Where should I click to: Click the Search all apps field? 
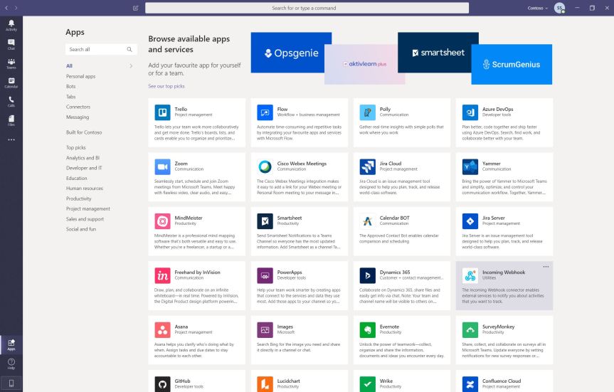pos(96,50)
